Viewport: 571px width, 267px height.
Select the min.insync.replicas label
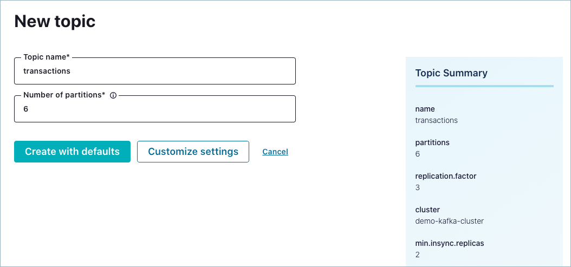coord(449,243)
